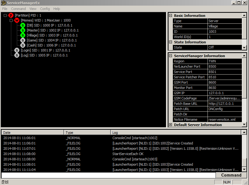
Task: Click NetLauncher Port value '8500'
Action: [x=225, y=66]
